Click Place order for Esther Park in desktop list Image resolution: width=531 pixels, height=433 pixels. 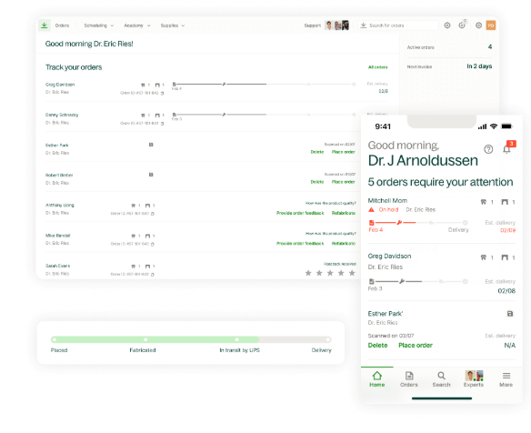click(x=343, y=152)
